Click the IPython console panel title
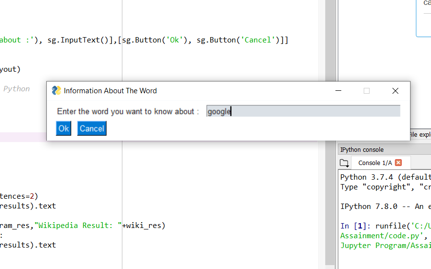 point(362,149)
